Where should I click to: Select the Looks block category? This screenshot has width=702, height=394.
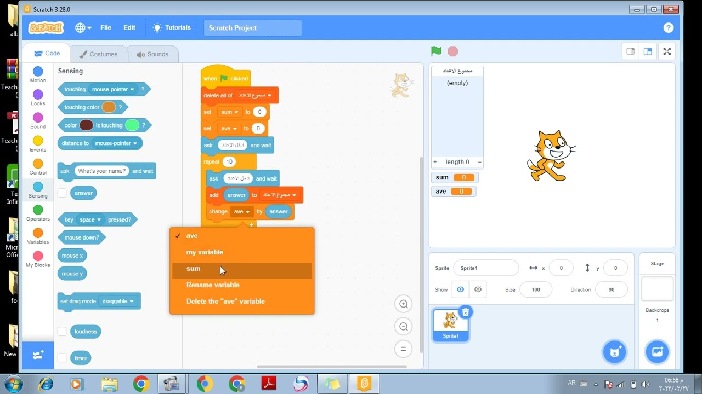pos(38,98)
